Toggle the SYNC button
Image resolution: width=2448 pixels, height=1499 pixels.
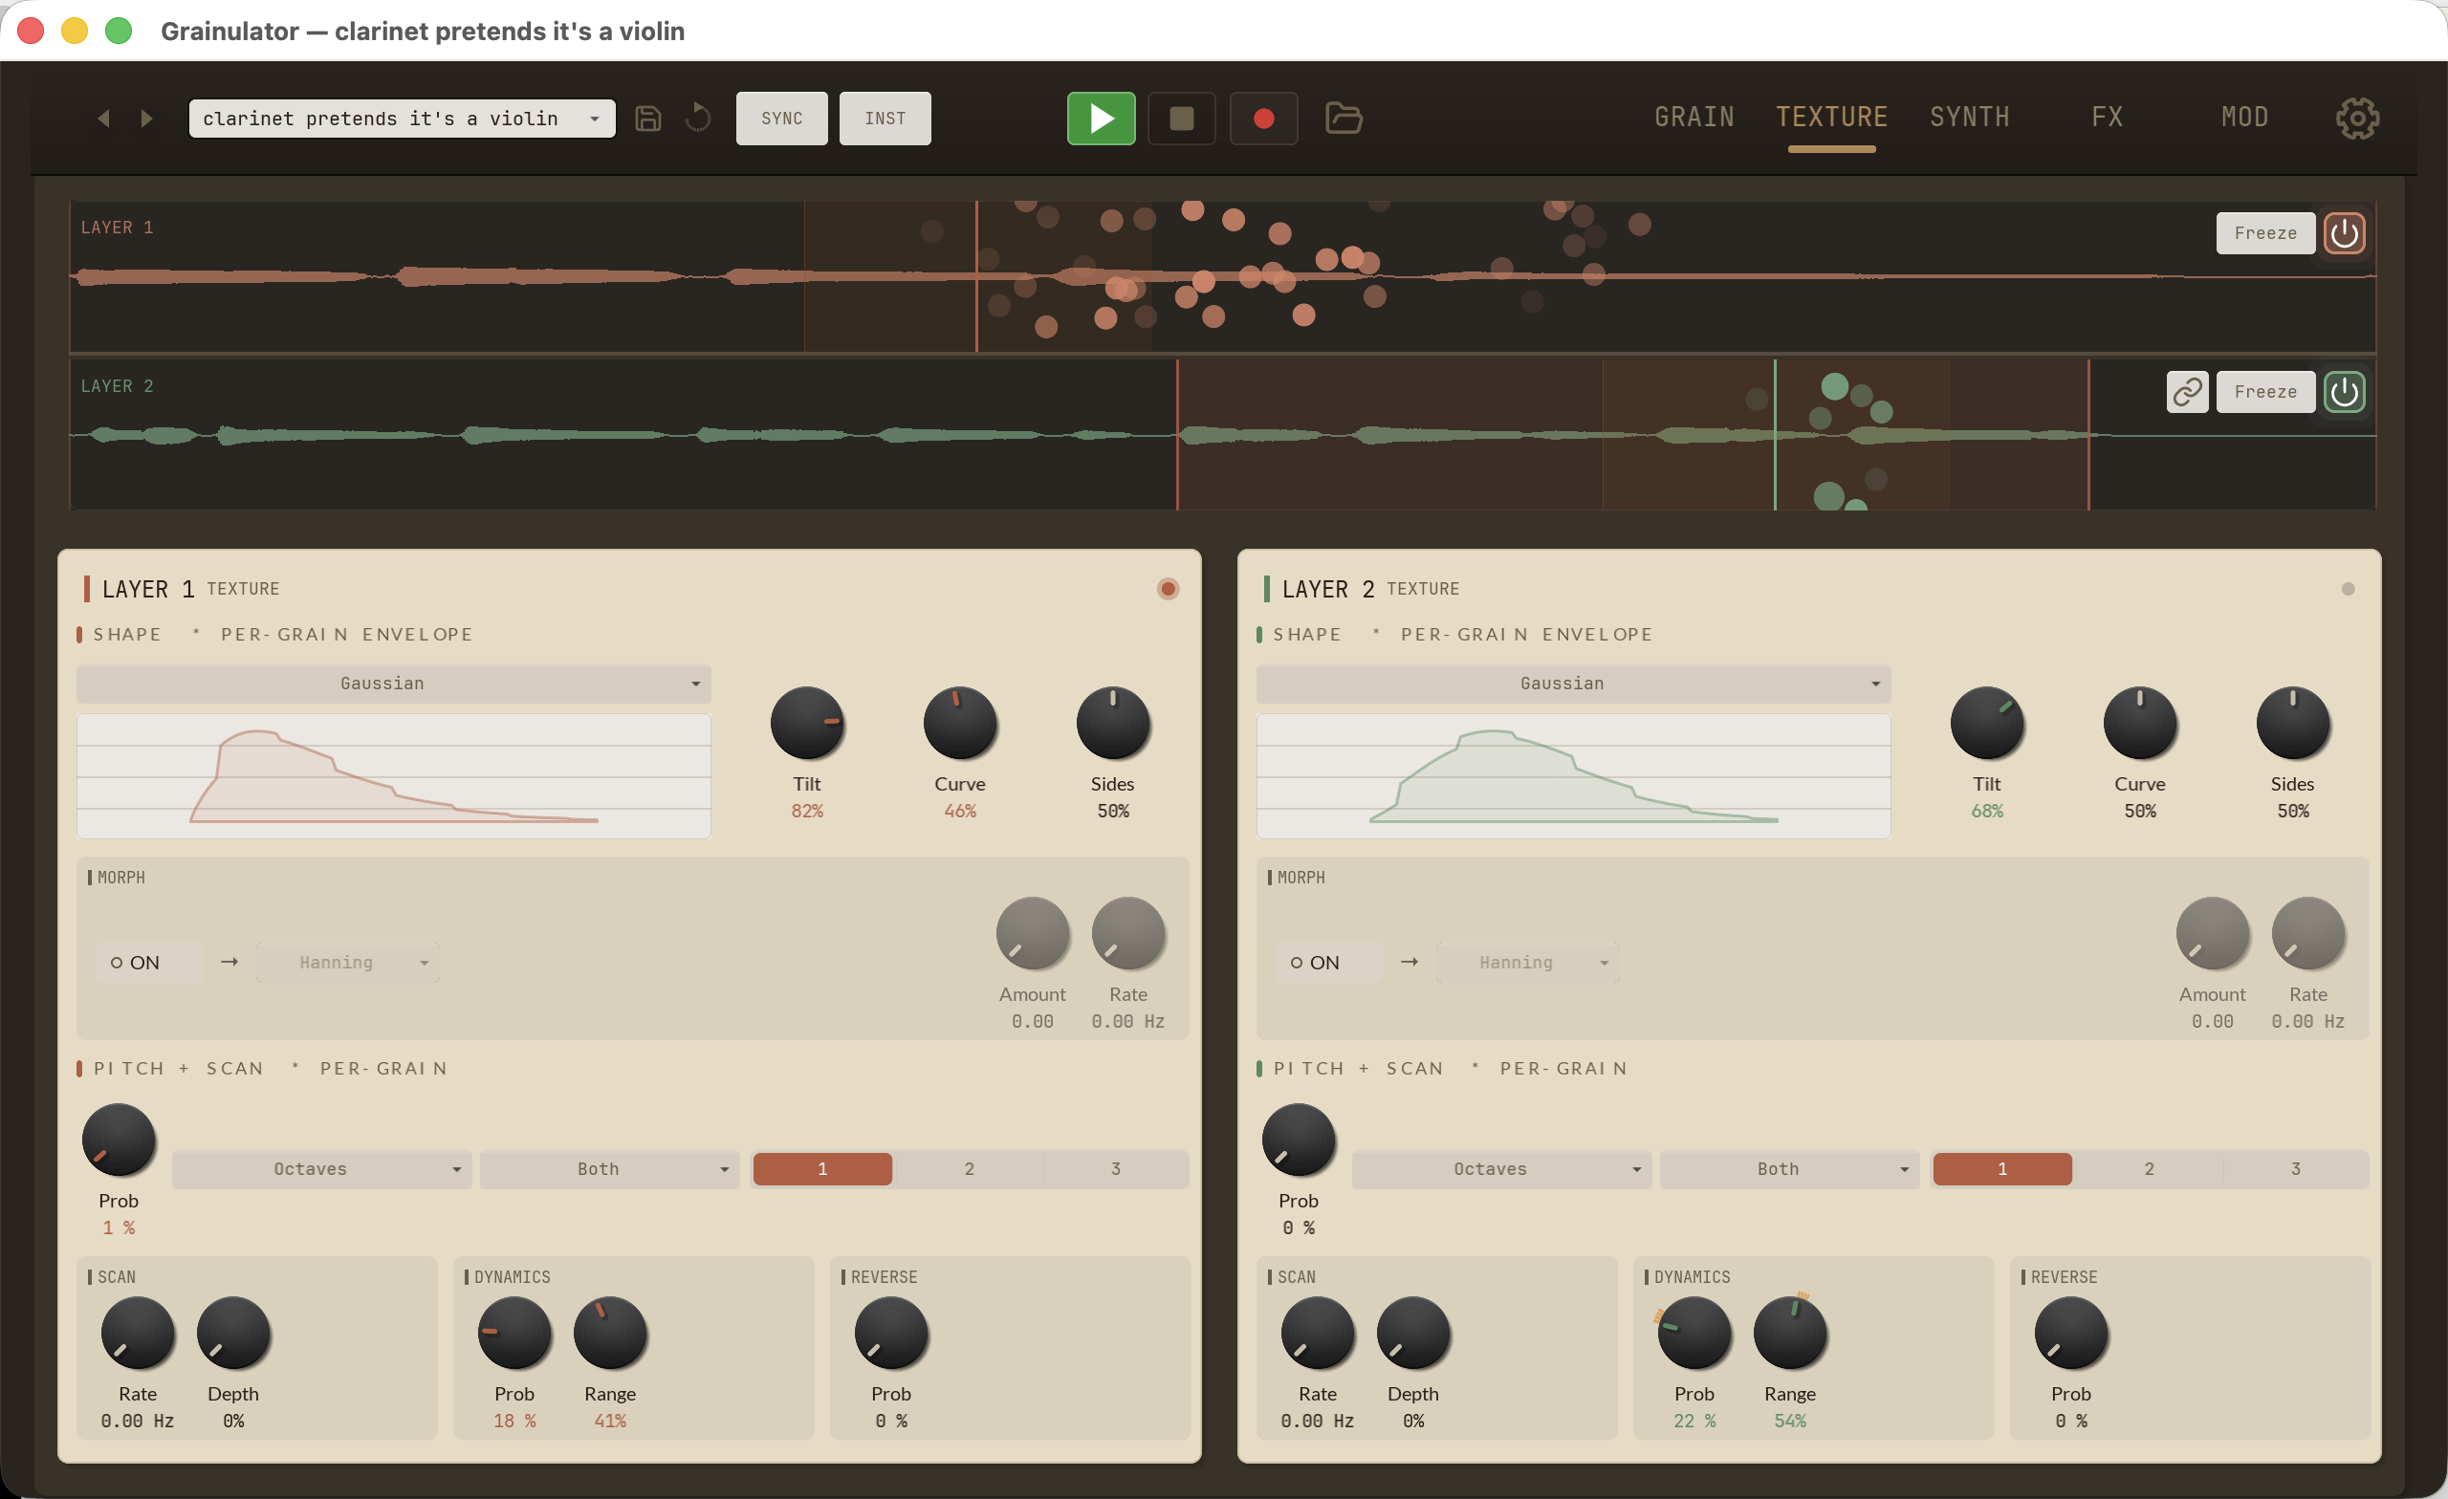point(781,119)
